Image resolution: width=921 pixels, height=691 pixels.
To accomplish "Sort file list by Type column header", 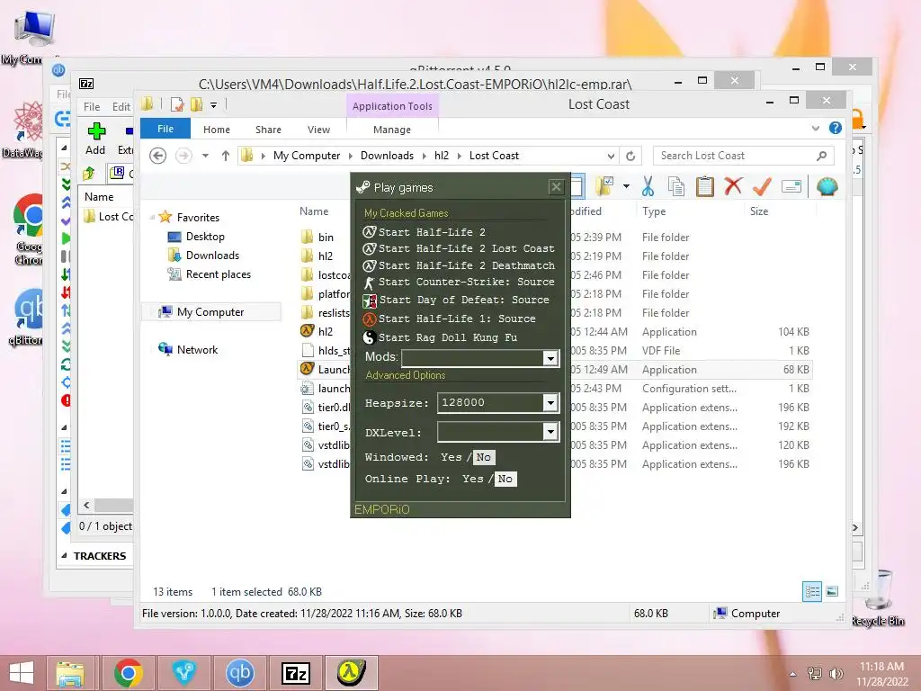I will tap(654, 211).
